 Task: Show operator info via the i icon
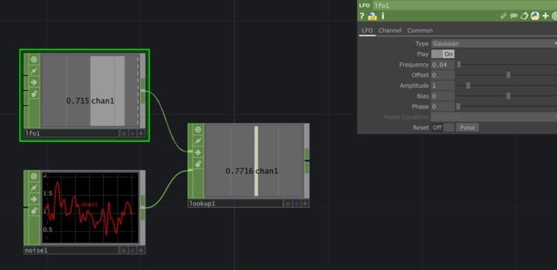382,16
